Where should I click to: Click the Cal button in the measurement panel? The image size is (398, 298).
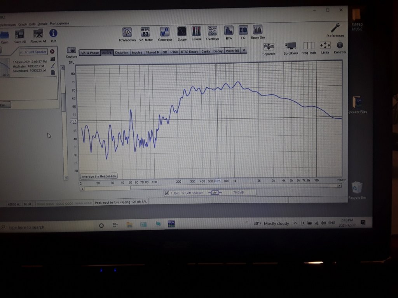click(5, 105)
